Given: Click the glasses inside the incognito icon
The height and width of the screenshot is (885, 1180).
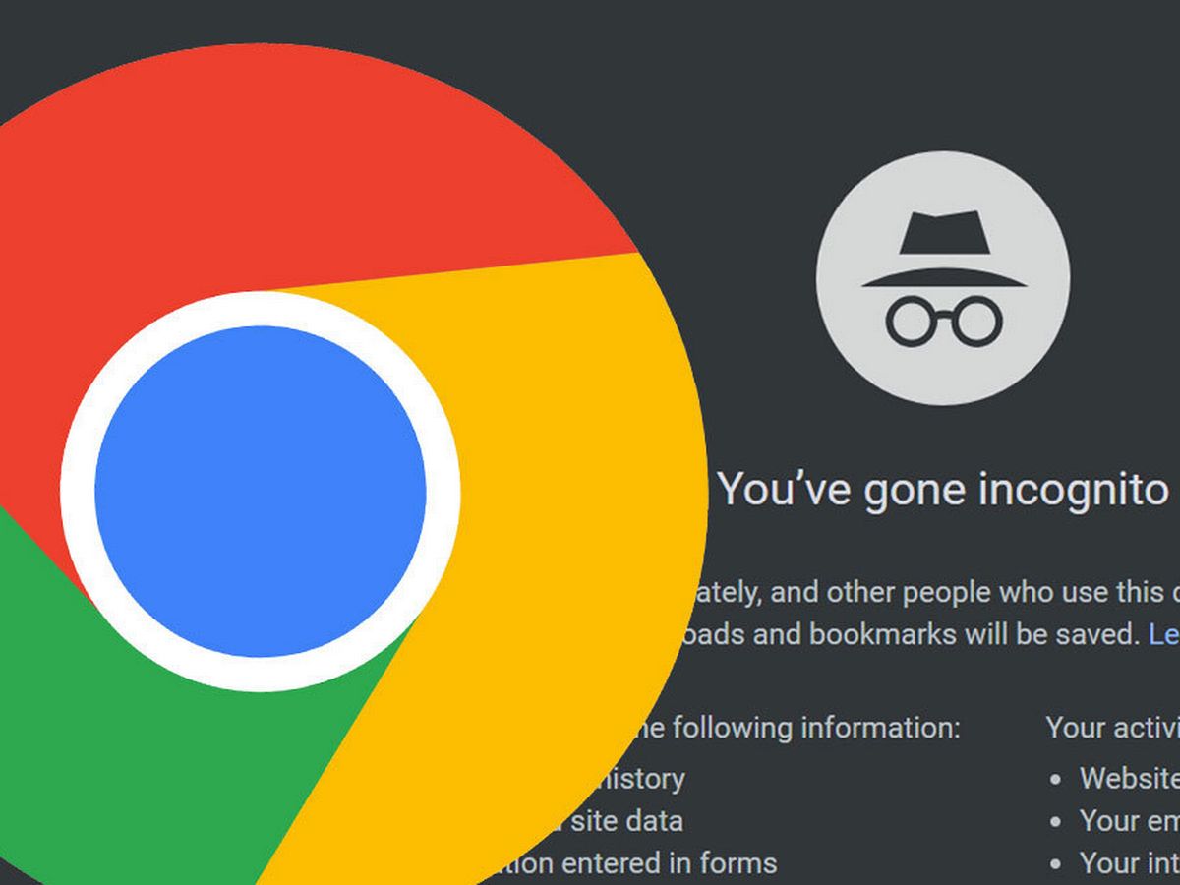Looking at the screenshot, I should [x=944, y=322].
